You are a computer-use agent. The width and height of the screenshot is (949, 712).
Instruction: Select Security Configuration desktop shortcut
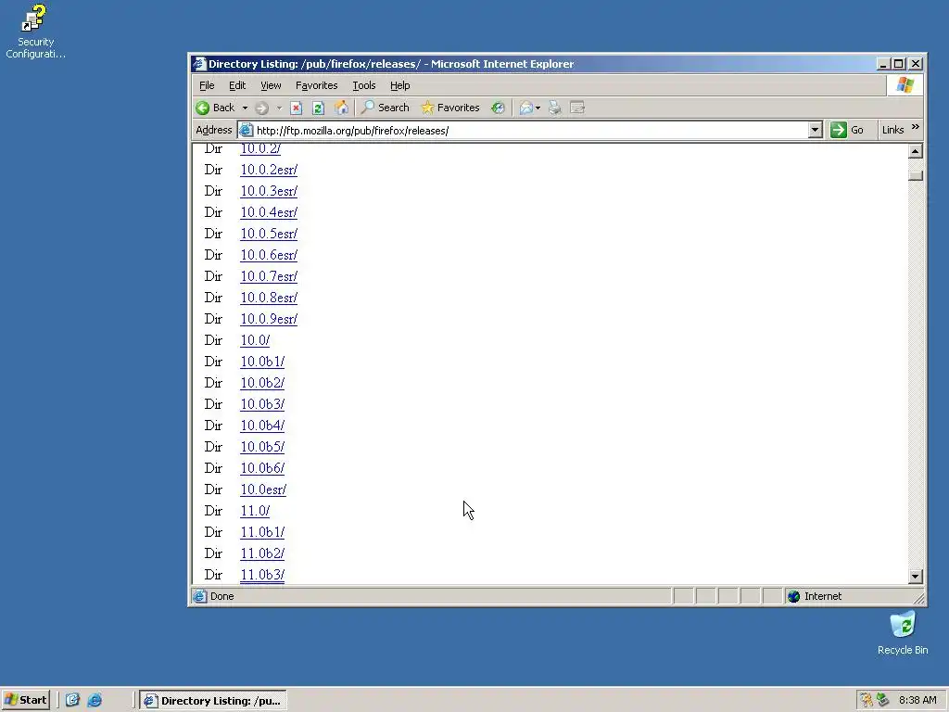click(x=35, y=32)
